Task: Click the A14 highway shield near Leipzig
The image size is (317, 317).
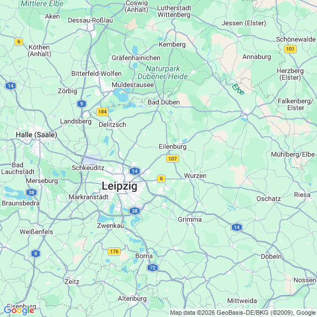Action: pos(135,171)
